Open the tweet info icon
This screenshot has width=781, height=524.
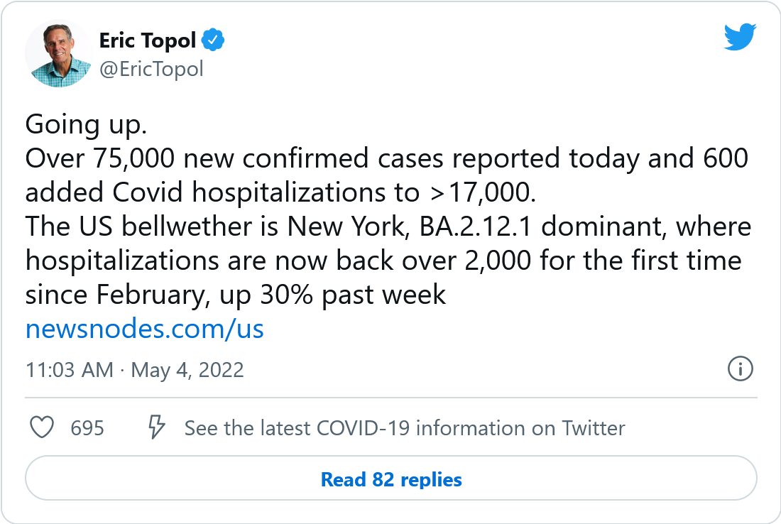pos(741,369)
